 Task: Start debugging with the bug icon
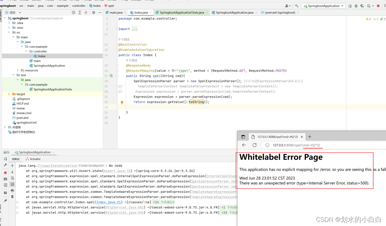point(356,6)
